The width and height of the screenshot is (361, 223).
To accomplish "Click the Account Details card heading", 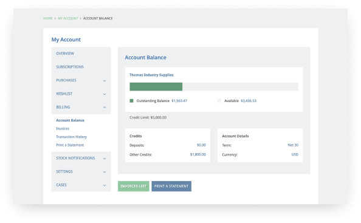I will coord(235,136).
